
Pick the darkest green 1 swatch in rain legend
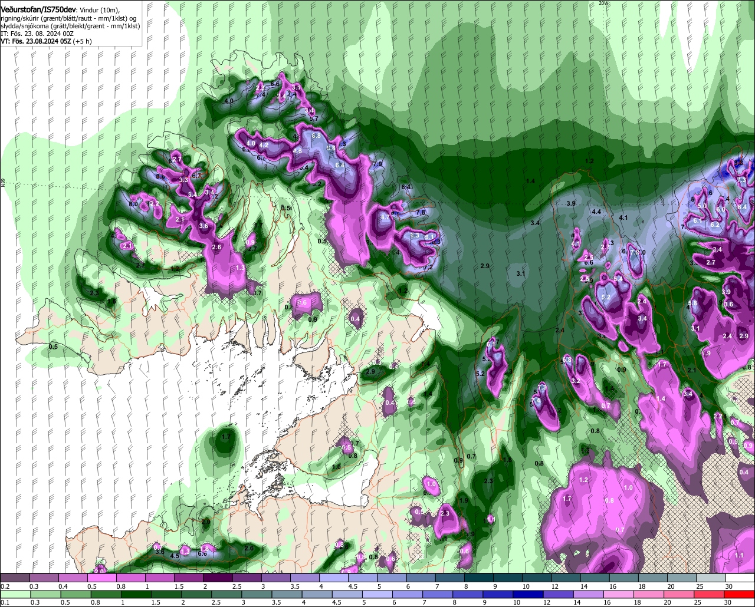[136, 594]
